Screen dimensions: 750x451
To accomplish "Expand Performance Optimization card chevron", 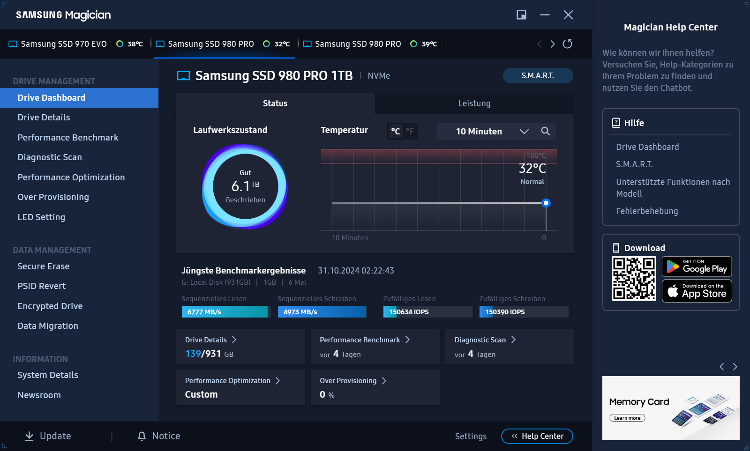I will click(277, 381).
